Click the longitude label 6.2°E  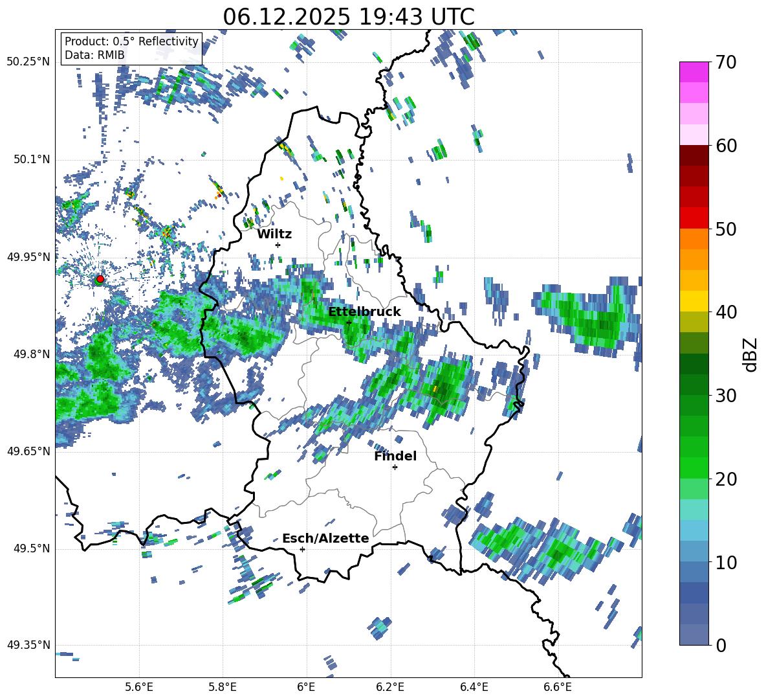pos(390,687)
